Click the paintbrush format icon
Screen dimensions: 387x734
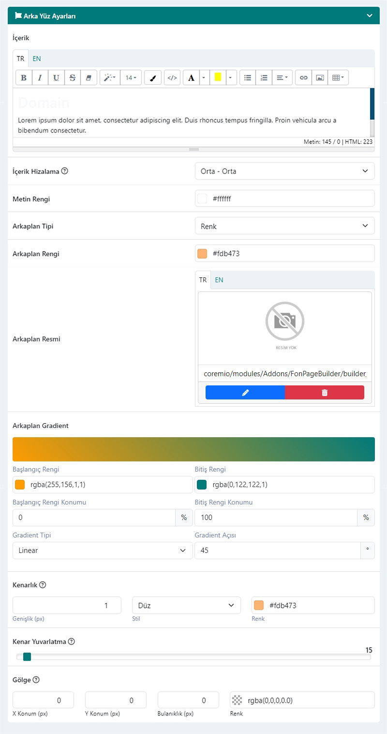(153, 77)
